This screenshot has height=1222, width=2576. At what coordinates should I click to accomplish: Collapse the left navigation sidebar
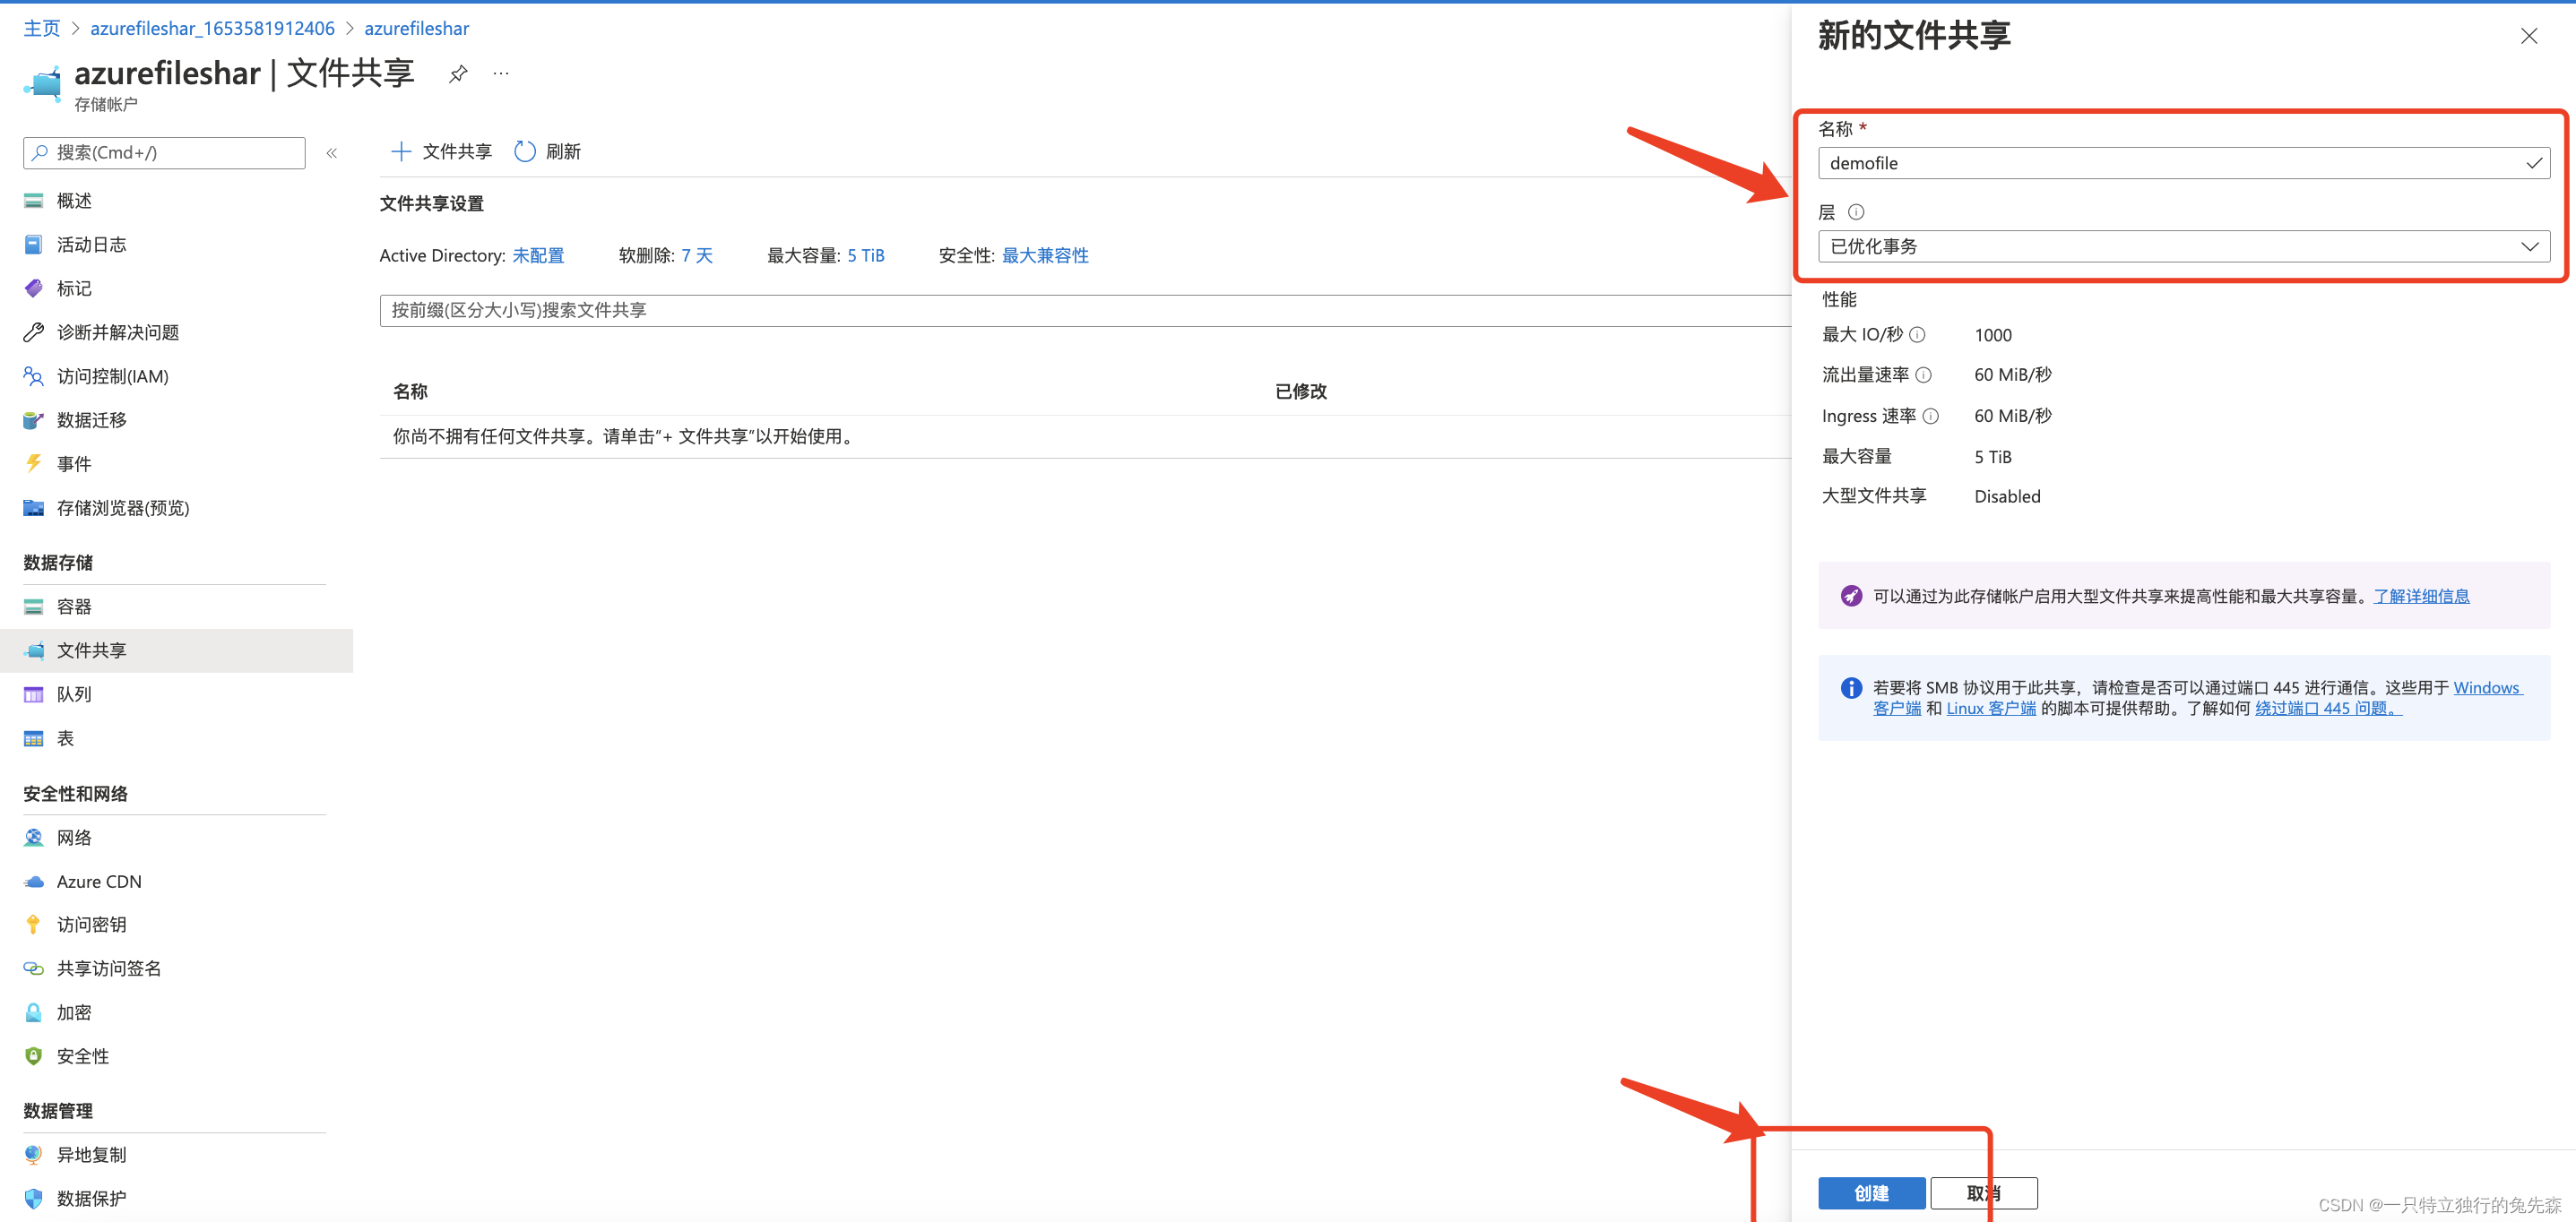(332, 153)
